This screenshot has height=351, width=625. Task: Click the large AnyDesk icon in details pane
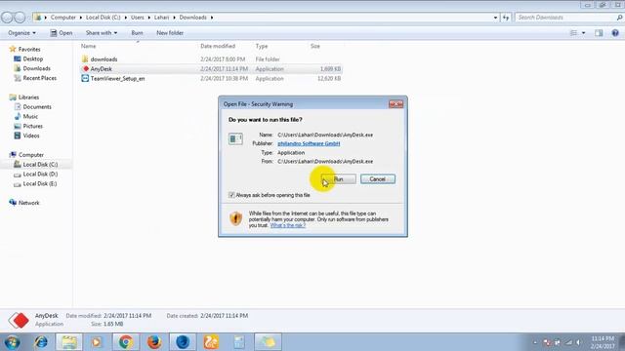[x=19, y=320]
